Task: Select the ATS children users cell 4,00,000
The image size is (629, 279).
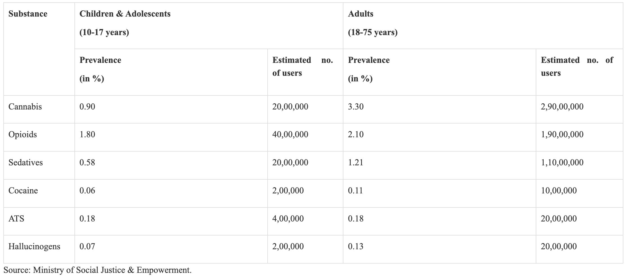Action: (x=305, y=221)
